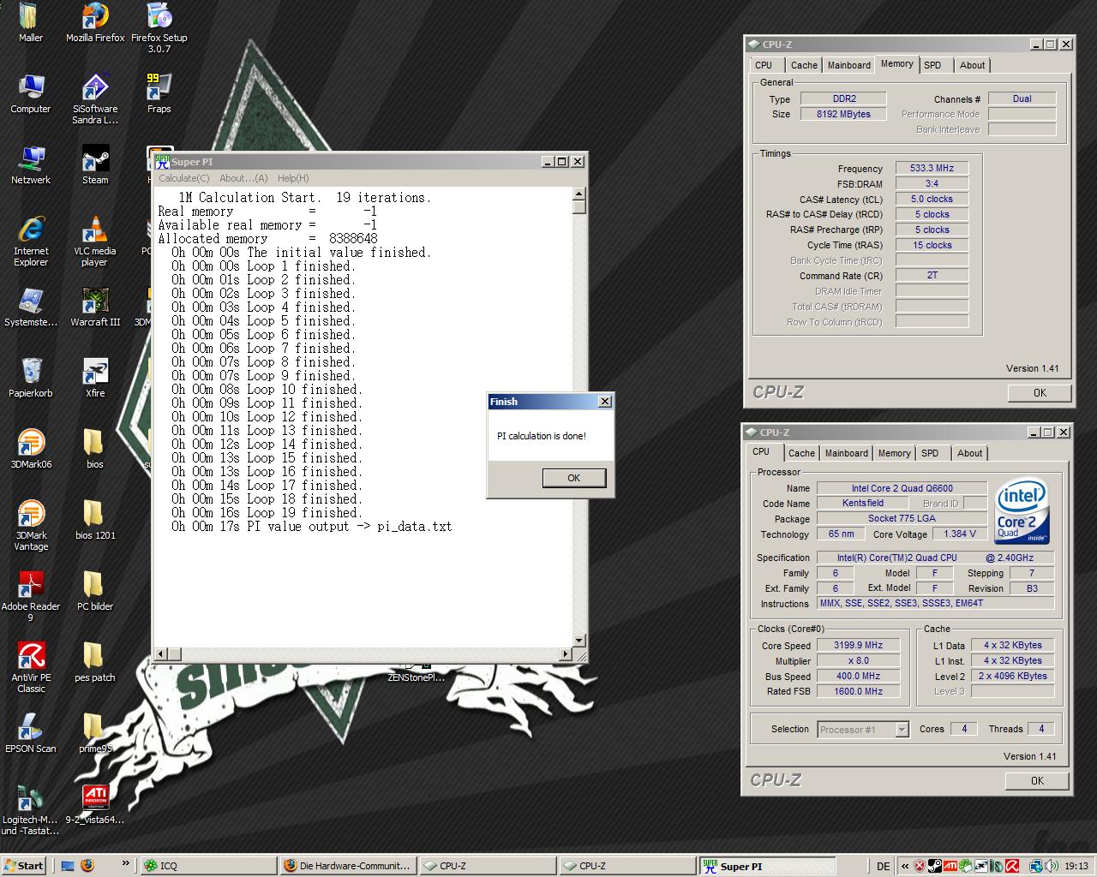Open the bios folder on desktop
Image resolution: width=1097 pixels, height=877 pixels.
click(x=95, y=450)
